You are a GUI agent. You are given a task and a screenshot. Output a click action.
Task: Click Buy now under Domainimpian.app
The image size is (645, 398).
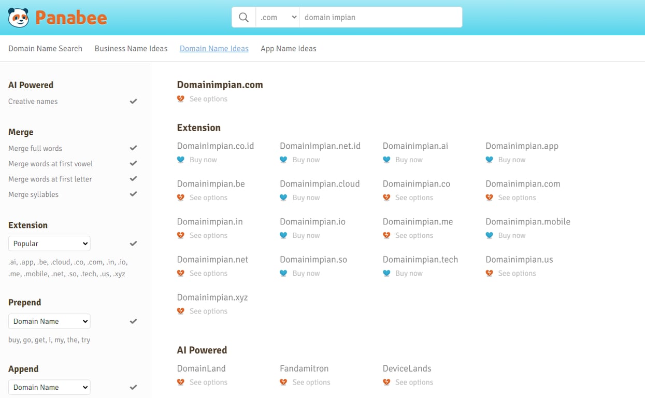pos(512,160)
